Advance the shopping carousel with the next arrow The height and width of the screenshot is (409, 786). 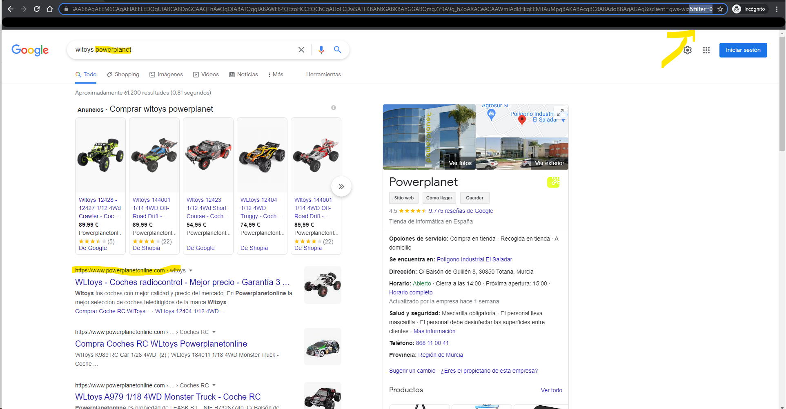pyautogui.click(x=341, y=186)
